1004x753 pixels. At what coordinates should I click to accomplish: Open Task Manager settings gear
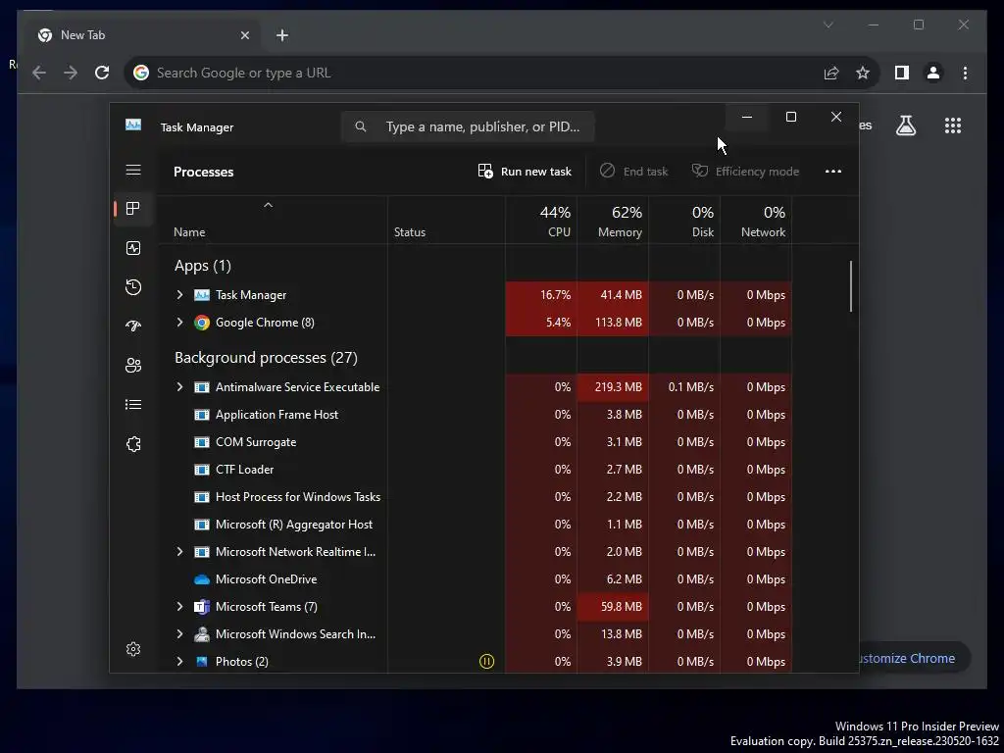133,649
